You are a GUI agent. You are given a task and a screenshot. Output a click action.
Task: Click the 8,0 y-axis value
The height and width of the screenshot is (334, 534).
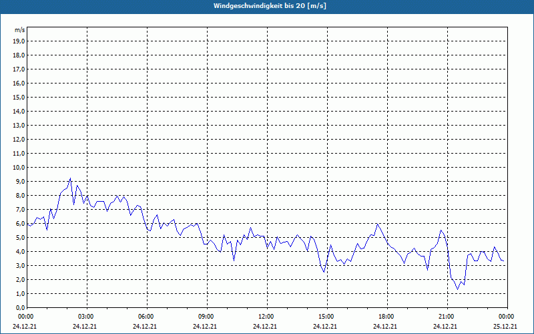(21, 195)
